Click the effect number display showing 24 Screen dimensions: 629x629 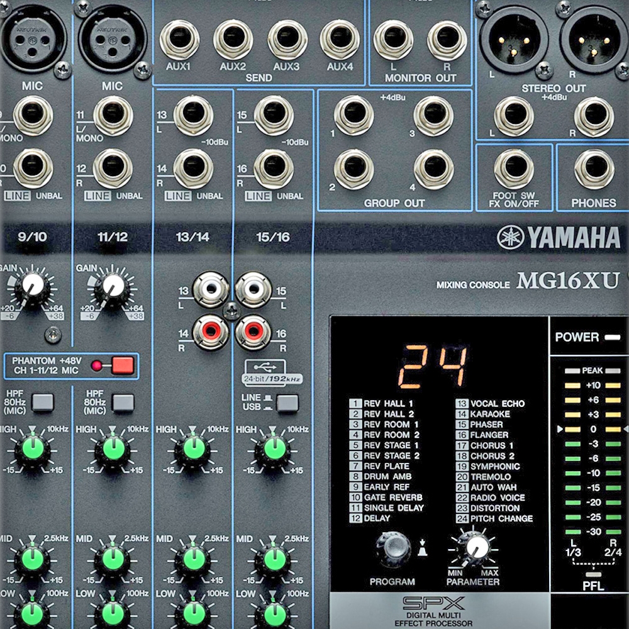[x=433, y=367]
